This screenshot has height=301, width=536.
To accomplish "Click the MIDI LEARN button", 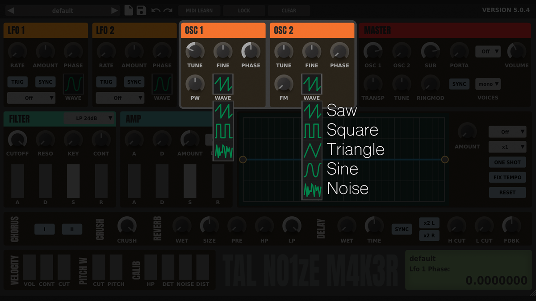I will [199, 10].
